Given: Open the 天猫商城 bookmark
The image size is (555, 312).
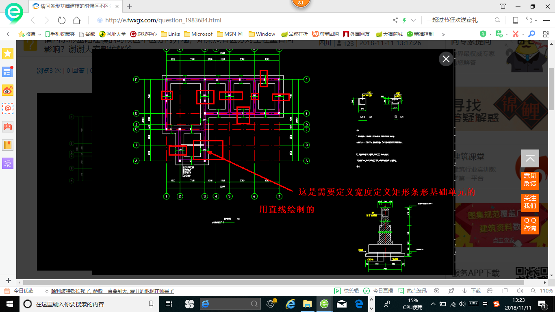Looking at the screenshot, I should pos(389,34).
